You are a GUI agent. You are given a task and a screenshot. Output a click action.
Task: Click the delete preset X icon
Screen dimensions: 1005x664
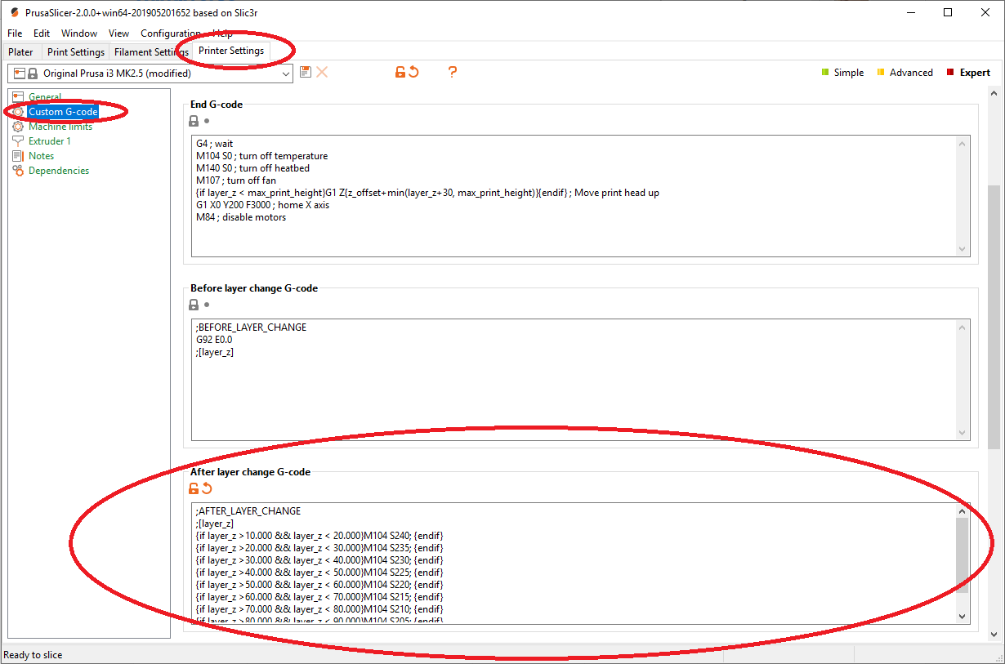click(322, 72)
